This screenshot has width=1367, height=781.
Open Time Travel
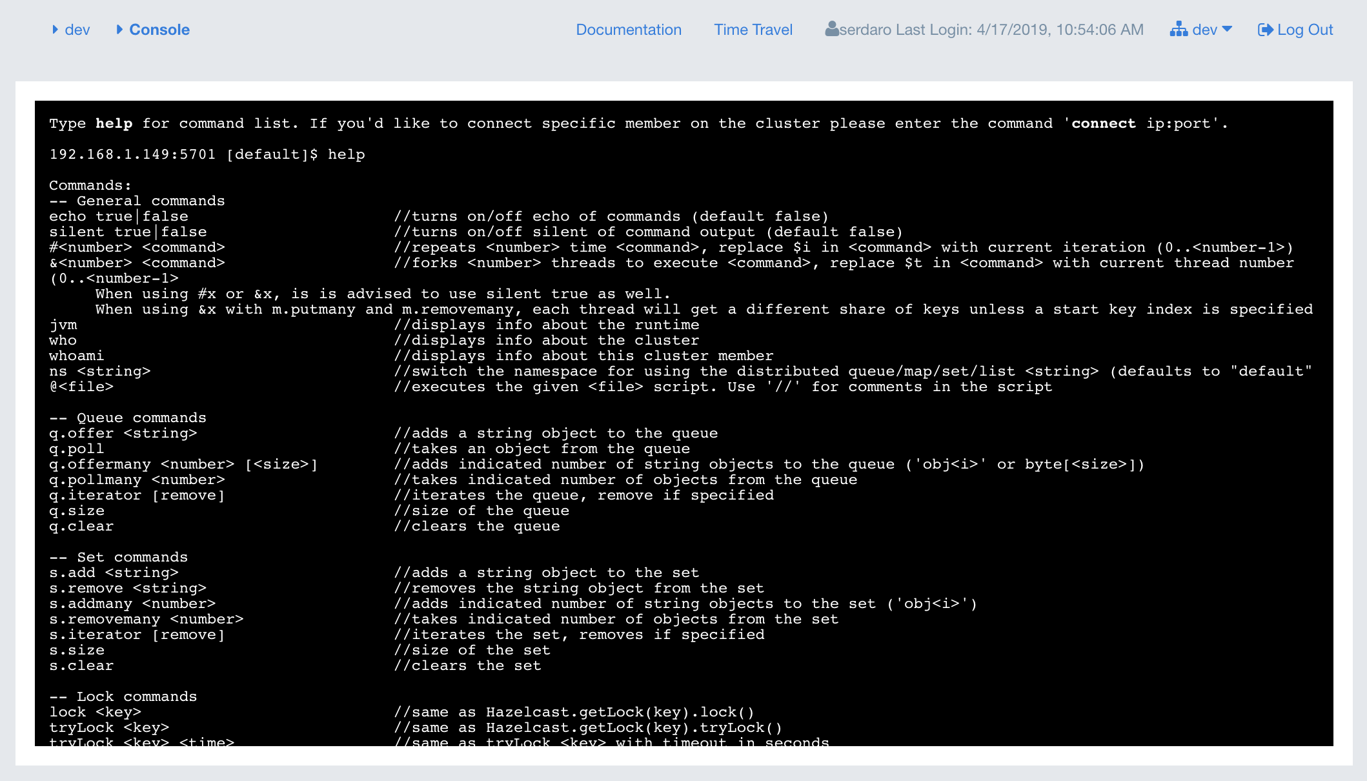click(753, 30)
